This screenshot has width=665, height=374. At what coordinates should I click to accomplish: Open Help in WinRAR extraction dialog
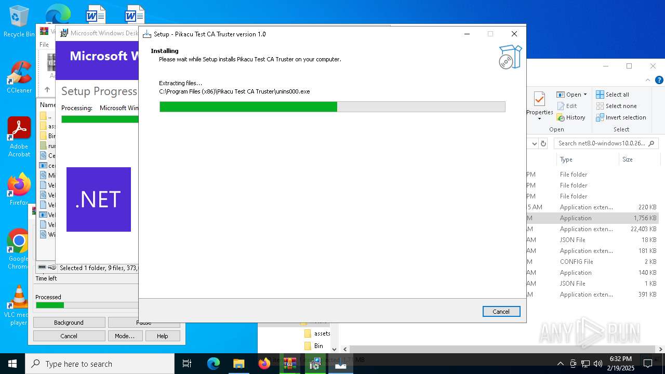pos(163,336)
